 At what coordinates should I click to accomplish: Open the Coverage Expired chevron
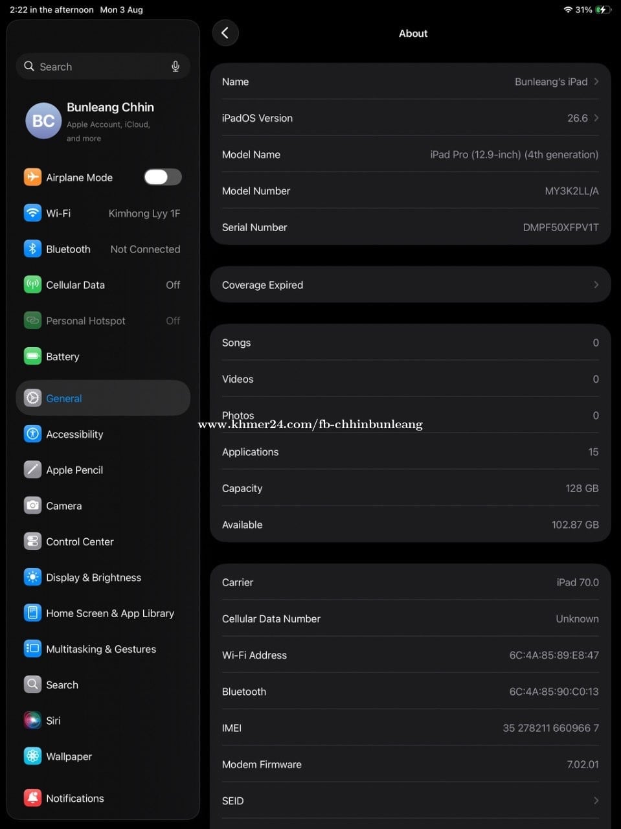tap(596, 285)
